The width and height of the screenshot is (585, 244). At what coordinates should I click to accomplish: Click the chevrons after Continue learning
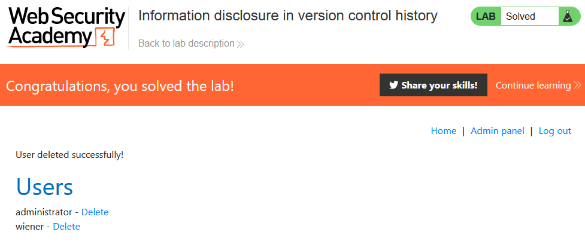click(x=577, y=86)
